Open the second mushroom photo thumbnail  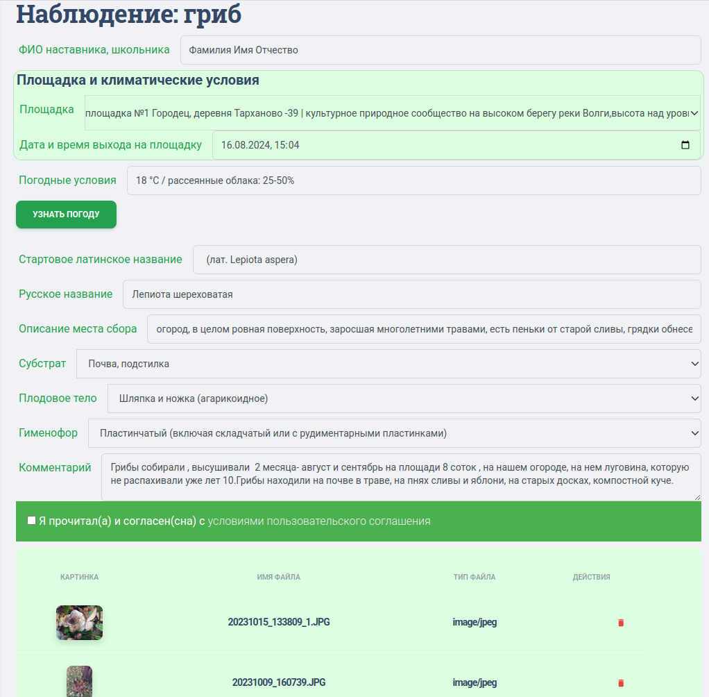pos(79,681)
